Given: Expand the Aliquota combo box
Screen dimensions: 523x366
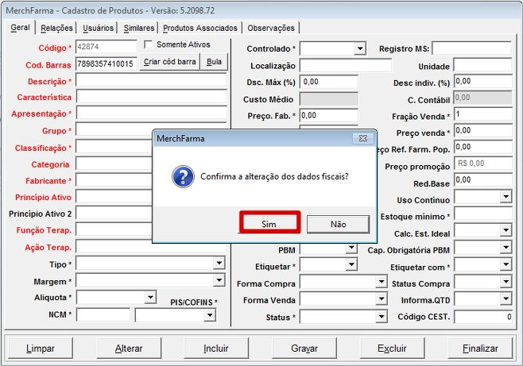Looking at the screenshot, I should (150, 298).
